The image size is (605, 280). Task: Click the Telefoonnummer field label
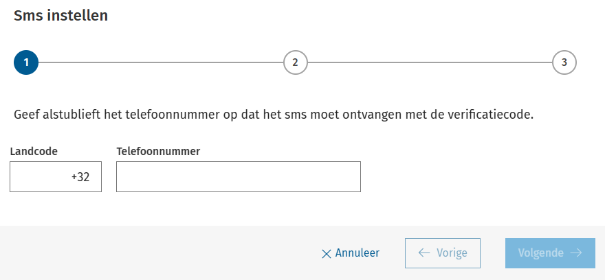pos(158,150)
